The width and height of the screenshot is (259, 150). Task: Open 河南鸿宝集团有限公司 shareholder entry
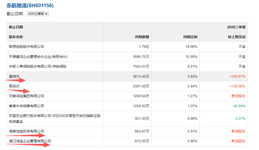[26, 96]
